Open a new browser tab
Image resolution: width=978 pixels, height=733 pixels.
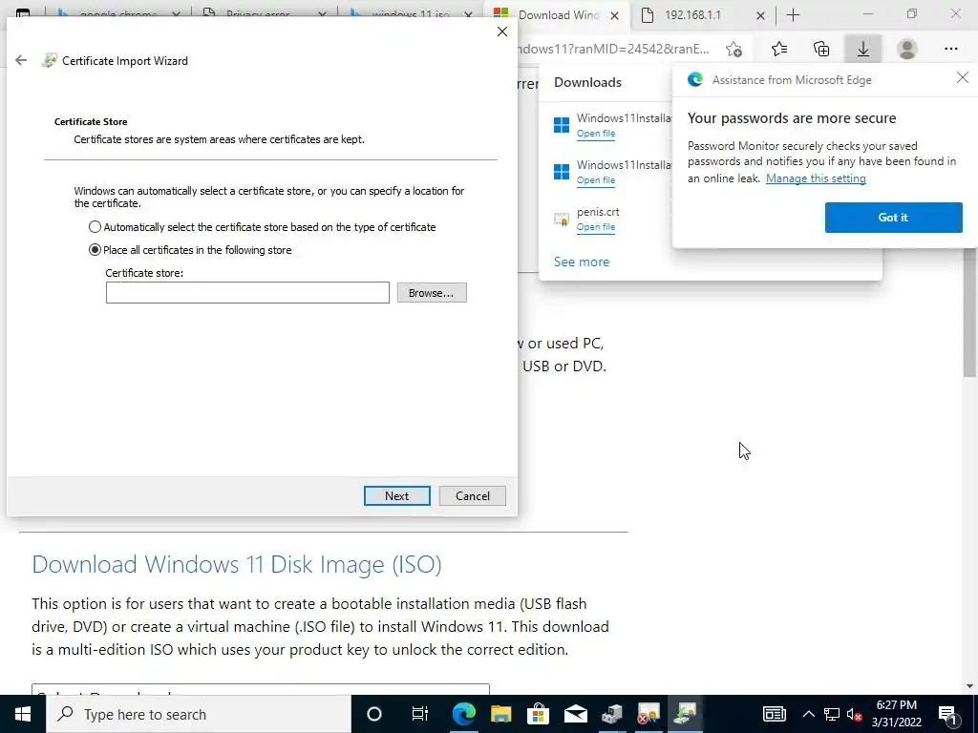click(x=794, y=15)
